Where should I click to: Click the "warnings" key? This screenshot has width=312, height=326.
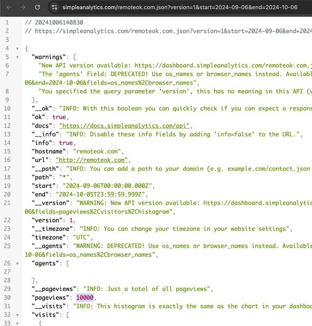pyautogui.click(x=48, y=57)
